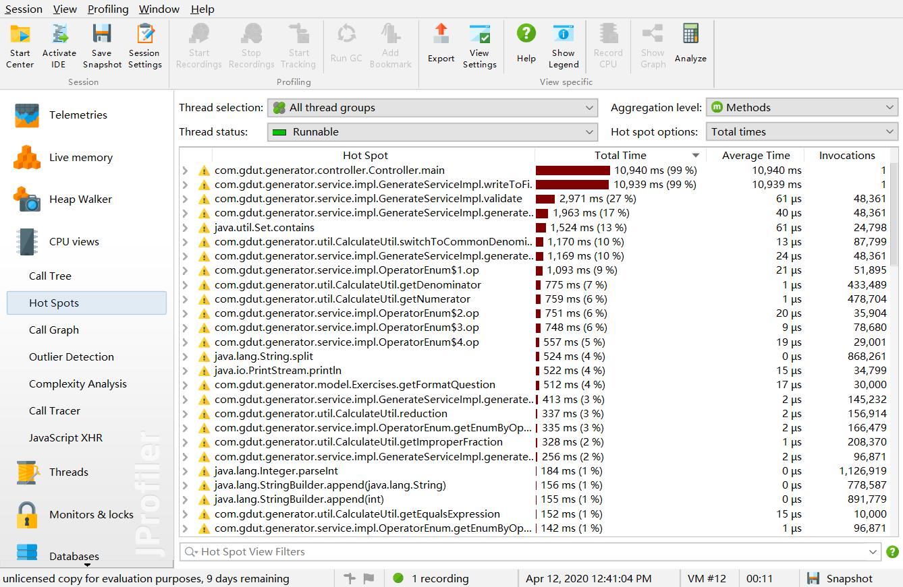Open the Profiling menu
The image size is (903, 587).
click(x=108, y=9)
